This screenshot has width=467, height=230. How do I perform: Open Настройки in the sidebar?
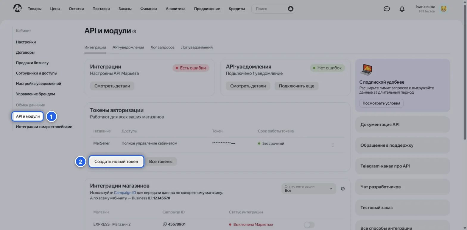[x=26, y=42]
